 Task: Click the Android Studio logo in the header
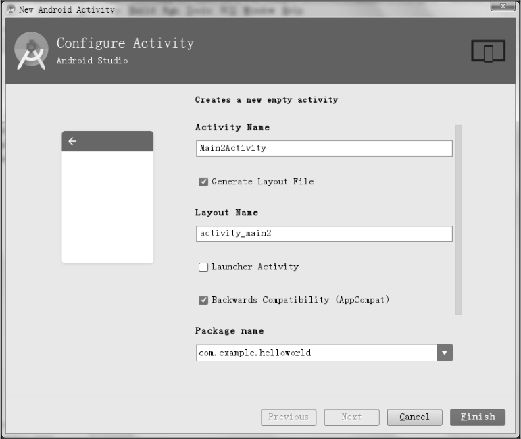tap(31, 51)
